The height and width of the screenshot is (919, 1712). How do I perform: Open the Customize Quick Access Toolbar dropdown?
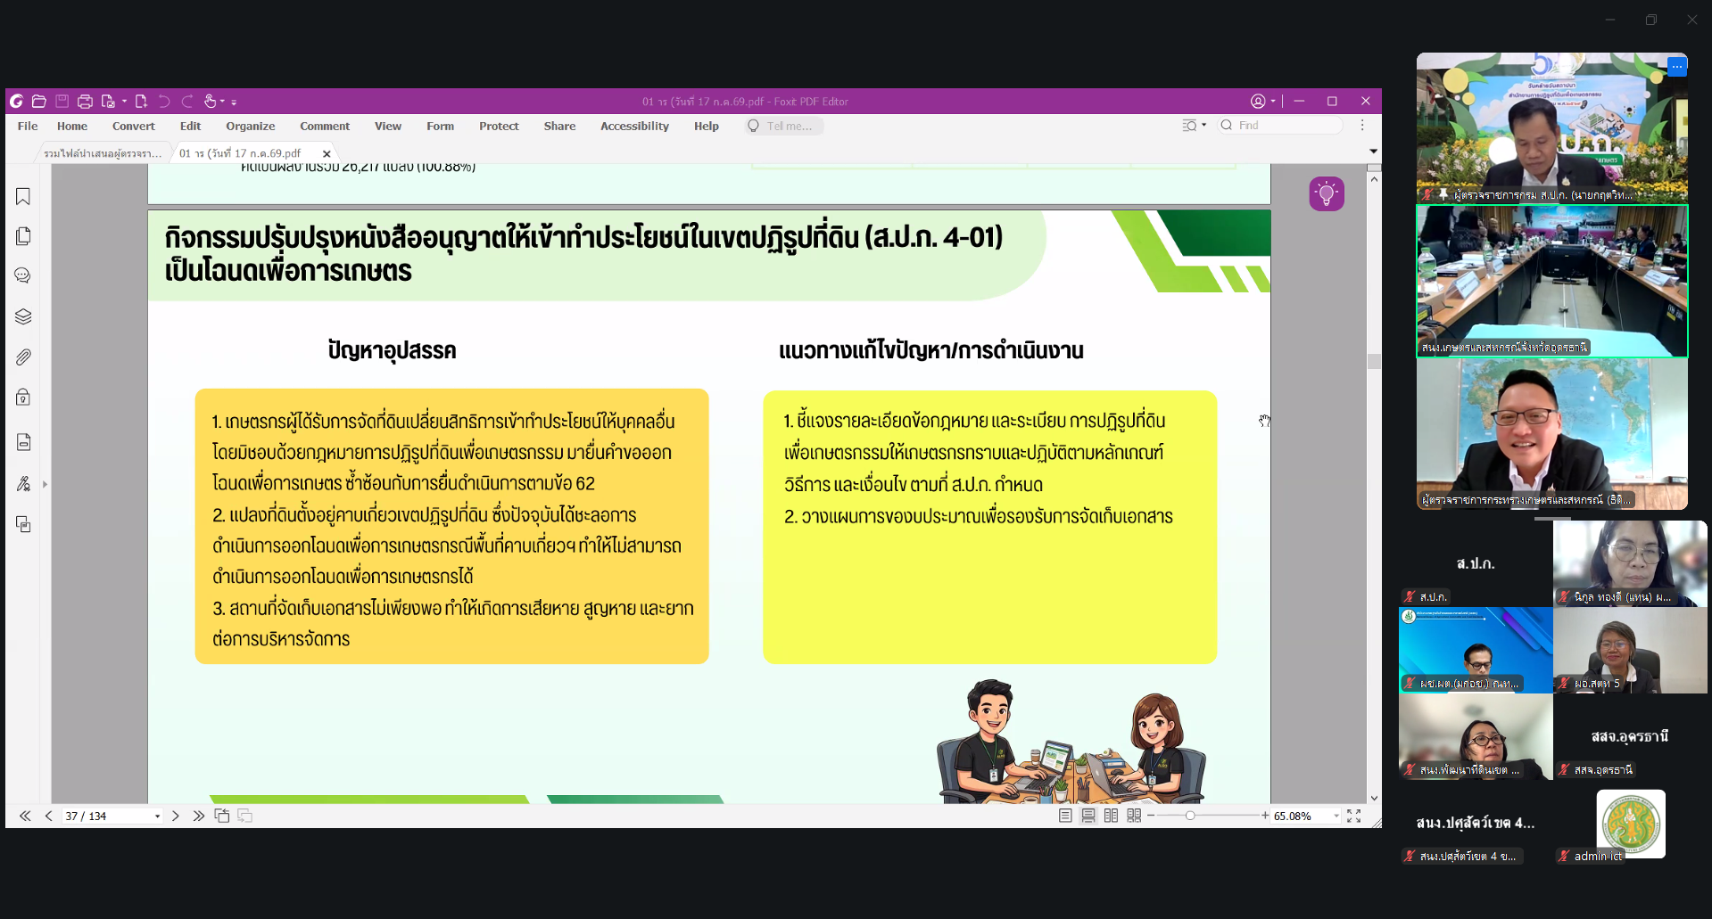[234, 103]
